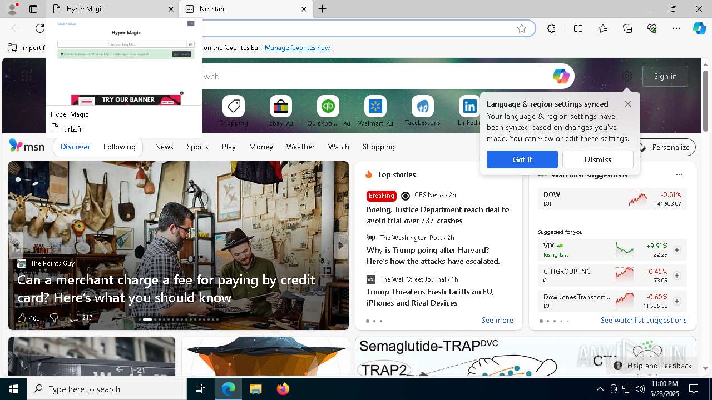
Task: Open the Copilot sidebar icon
Action: click(699, 28)
